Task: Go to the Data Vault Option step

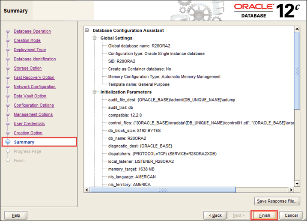Action: 30,96
